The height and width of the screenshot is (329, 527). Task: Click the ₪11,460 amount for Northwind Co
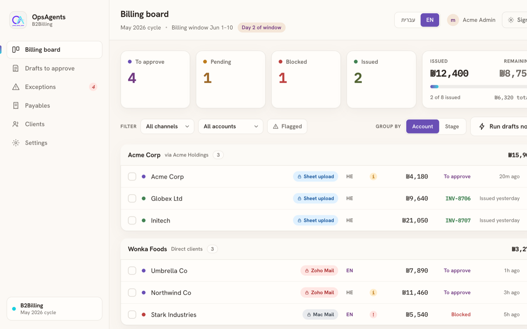415,293
